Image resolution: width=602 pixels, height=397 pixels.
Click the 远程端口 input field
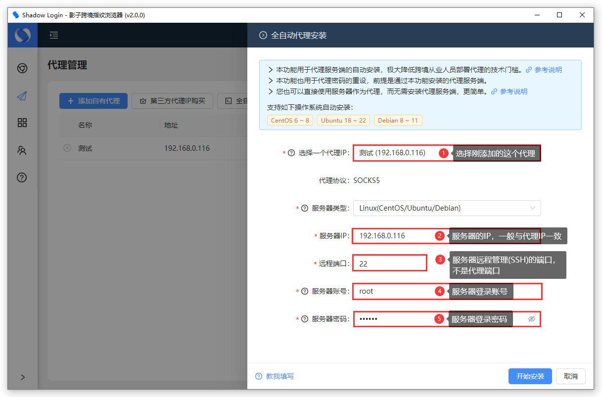[390, 264]
